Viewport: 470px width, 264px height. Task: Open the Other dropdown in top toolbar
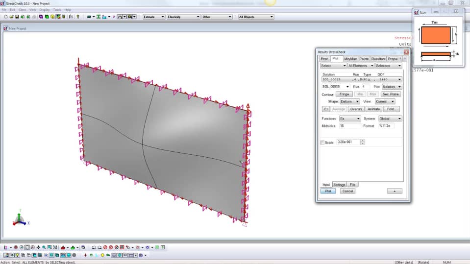(217, 17)
